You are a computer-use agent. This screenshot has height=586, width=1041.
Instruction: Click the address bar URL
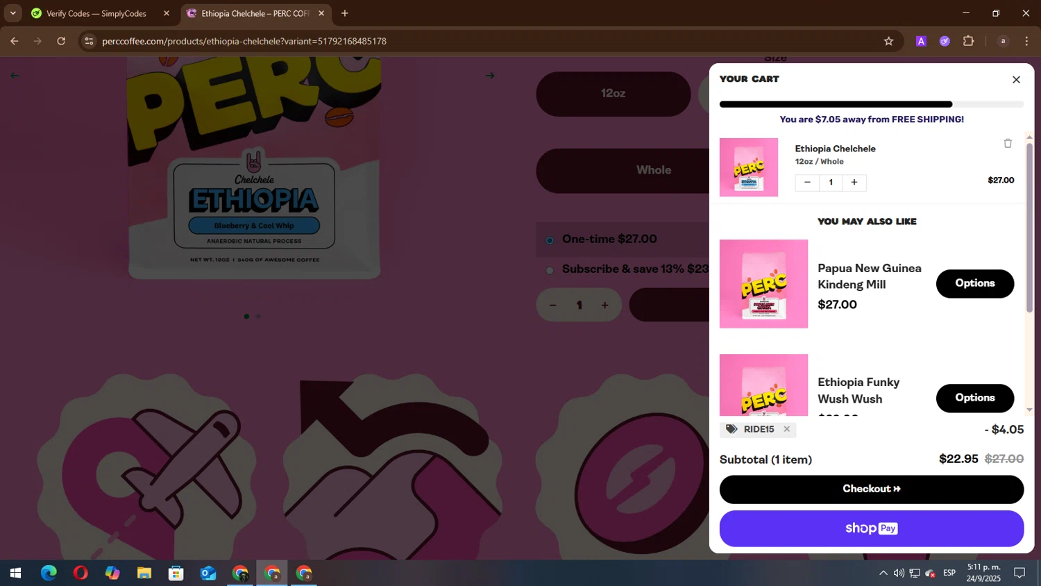[x=244, y=41]
